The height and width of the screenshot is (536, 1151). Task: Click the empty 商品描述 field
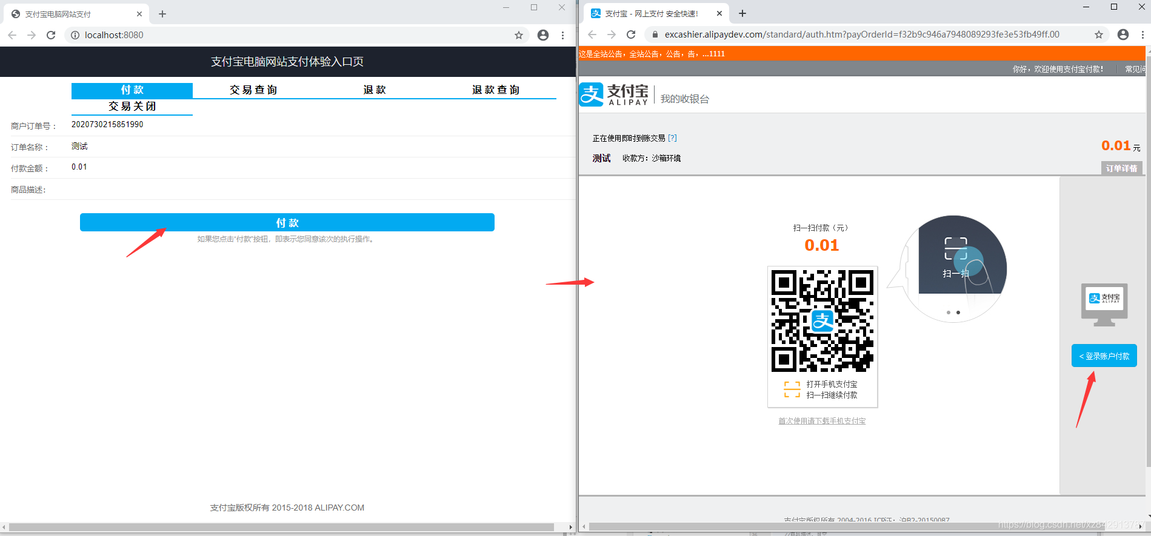[x=322, y=189]
